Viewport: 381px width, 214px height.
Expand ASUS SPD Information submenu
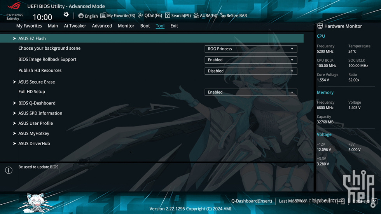40,113
